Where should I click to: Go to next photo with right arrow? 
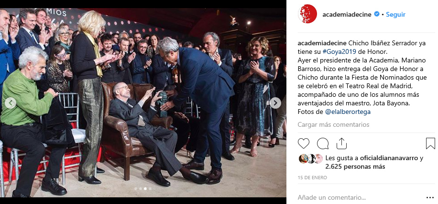[275, 103]
